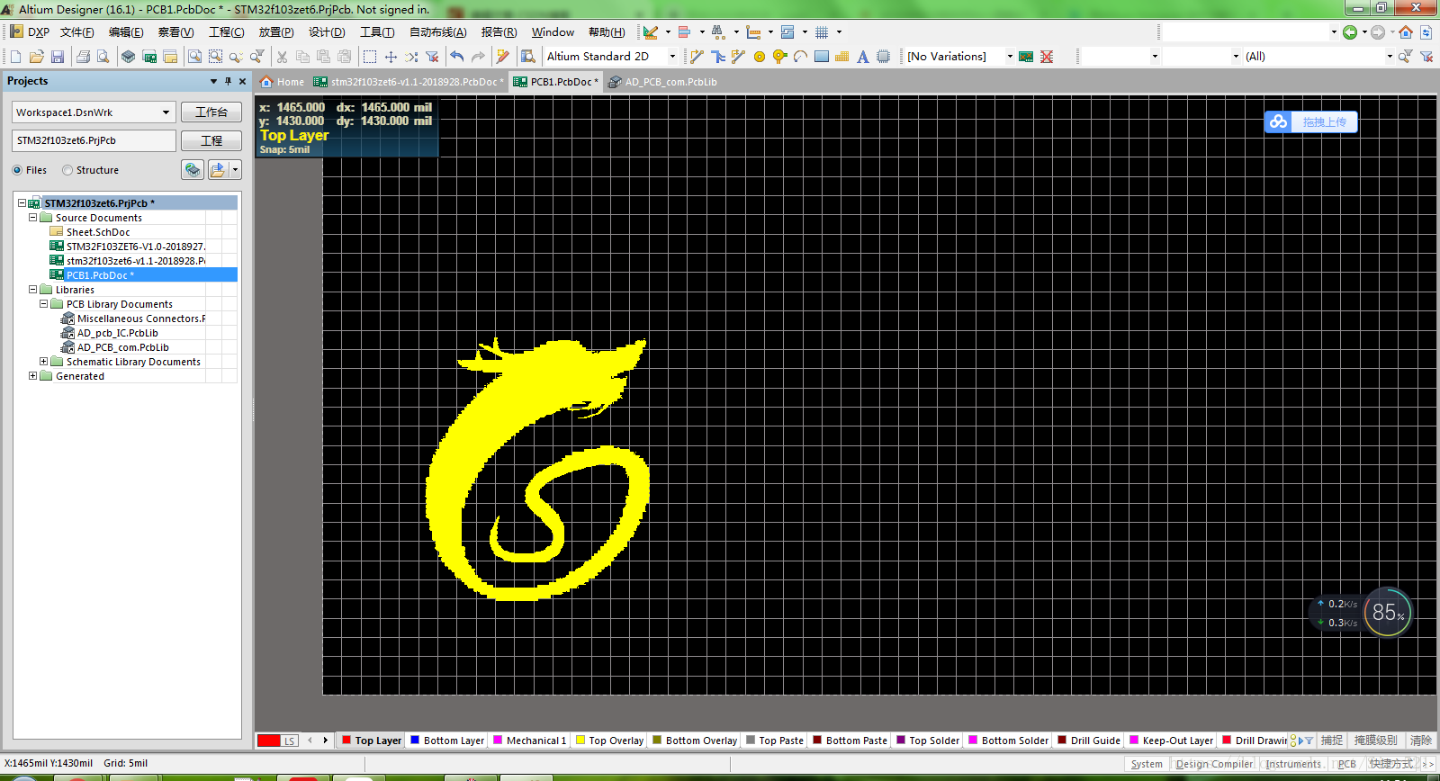Open the 设计(D) menu

(x=327, y=32)
